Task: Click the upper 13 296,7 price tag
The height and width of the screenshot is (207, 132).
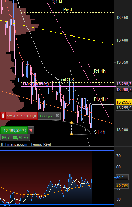Action: (x=124, y=84)
